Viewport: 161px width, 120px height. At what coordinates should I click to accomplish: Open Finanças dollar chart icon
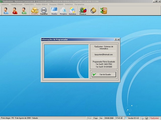pos(83,11)
